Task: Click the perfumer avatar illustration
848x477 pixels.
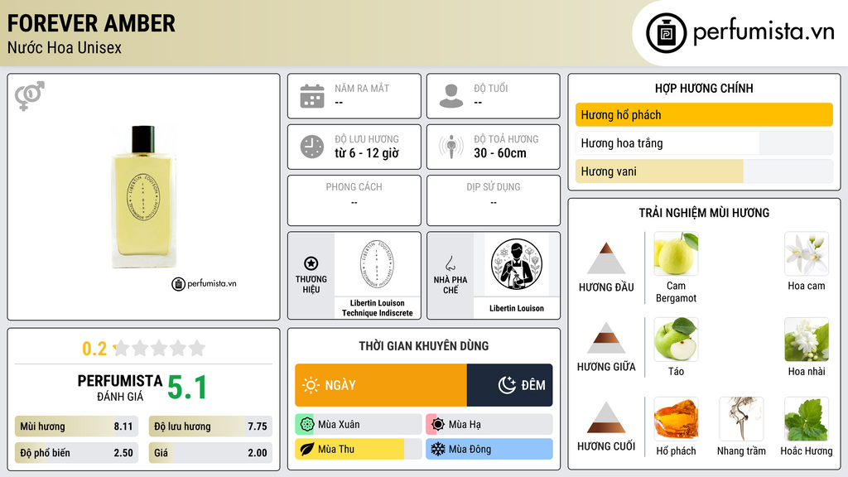Action: [x=517, y=264]
